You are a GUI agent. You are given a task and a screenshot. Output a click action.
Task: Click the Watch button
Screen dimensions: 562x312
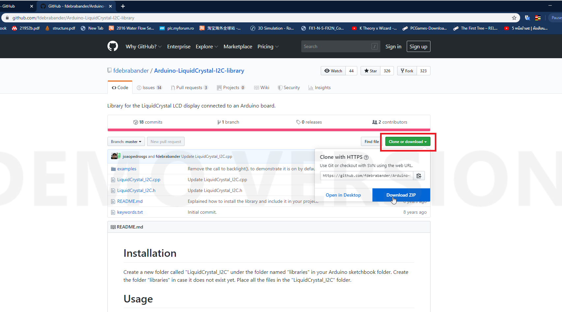point(333,71)
